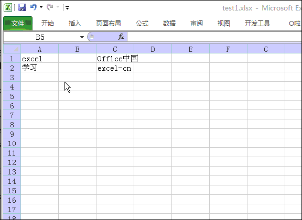This screenshot has height=220, width=302.
Task: Click the Excel application icon
Action: click(x=8, y=7)
